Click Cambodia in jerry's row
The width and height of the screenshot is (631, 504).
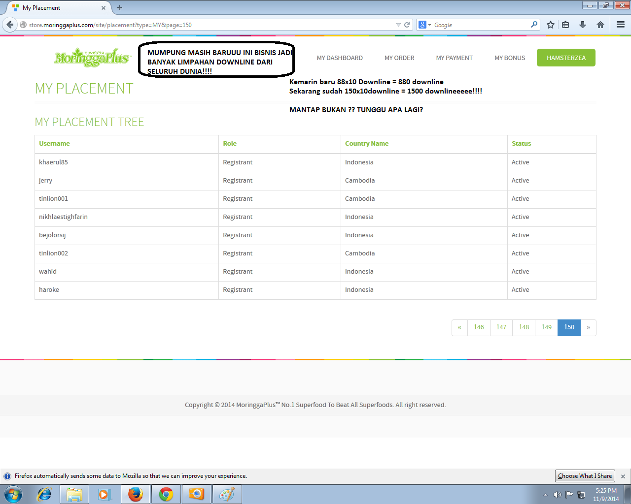pyautogui.click(x=360, y=181)
